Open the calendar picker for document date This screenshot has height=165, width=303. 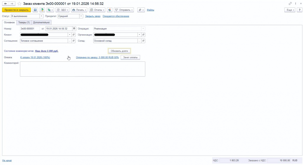coord(74,29)
